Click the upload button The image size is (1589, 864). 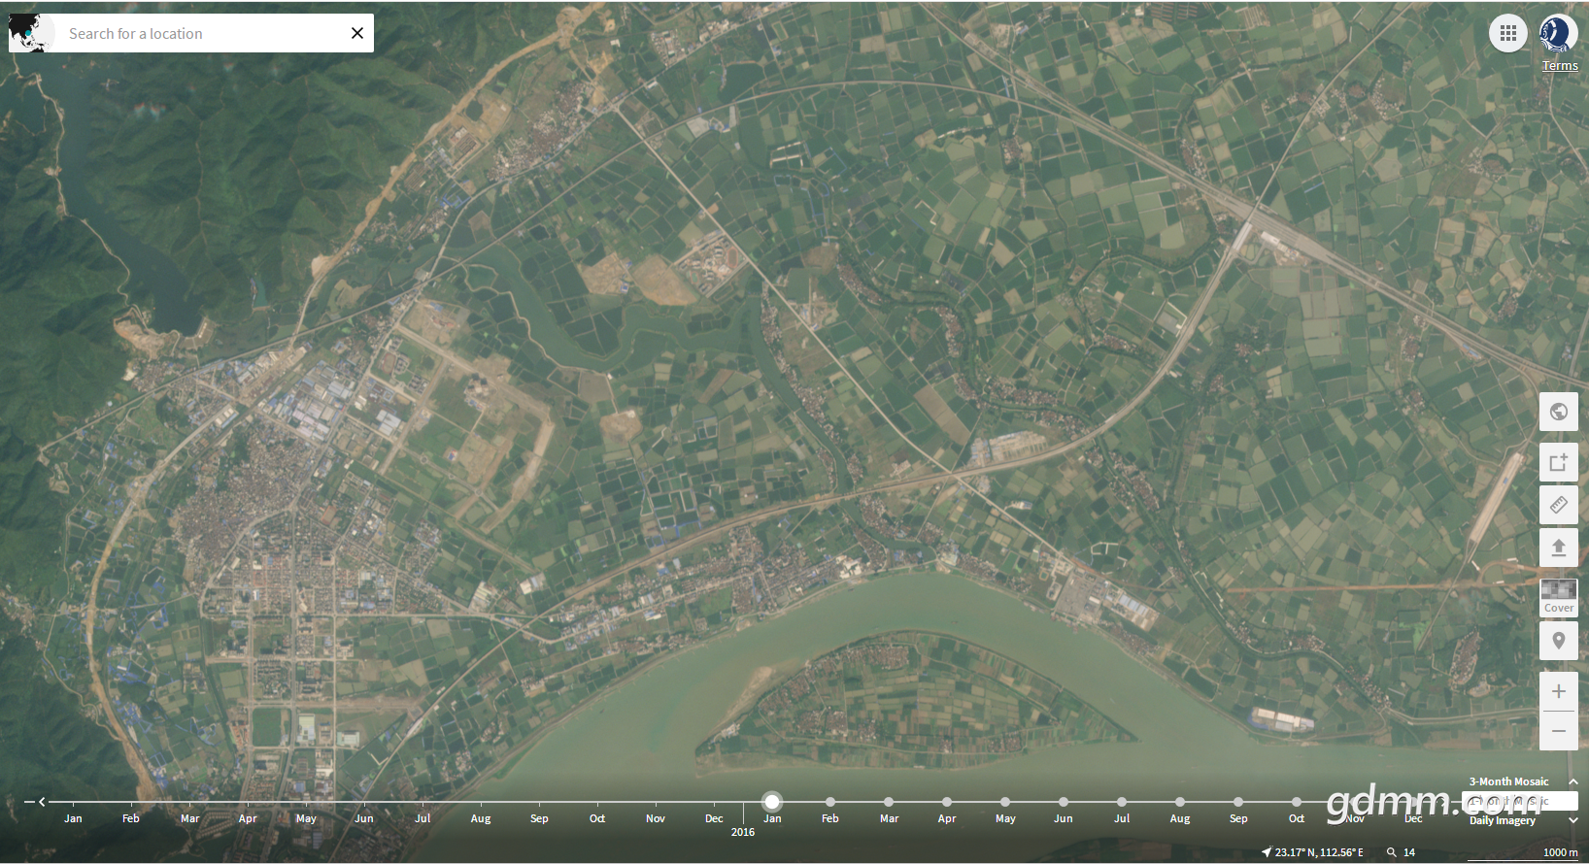[x=1559, y=548]
